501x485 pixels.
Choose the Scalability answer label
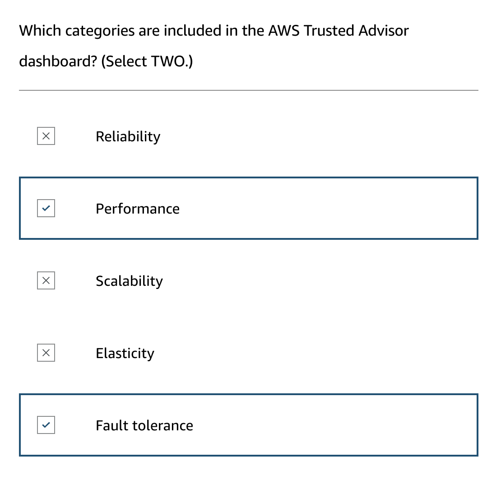pyautogui.click(x=129, y=281)
